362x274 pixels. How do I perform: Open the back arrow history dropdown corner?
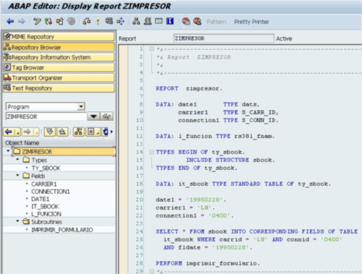[x=17, y=132]
